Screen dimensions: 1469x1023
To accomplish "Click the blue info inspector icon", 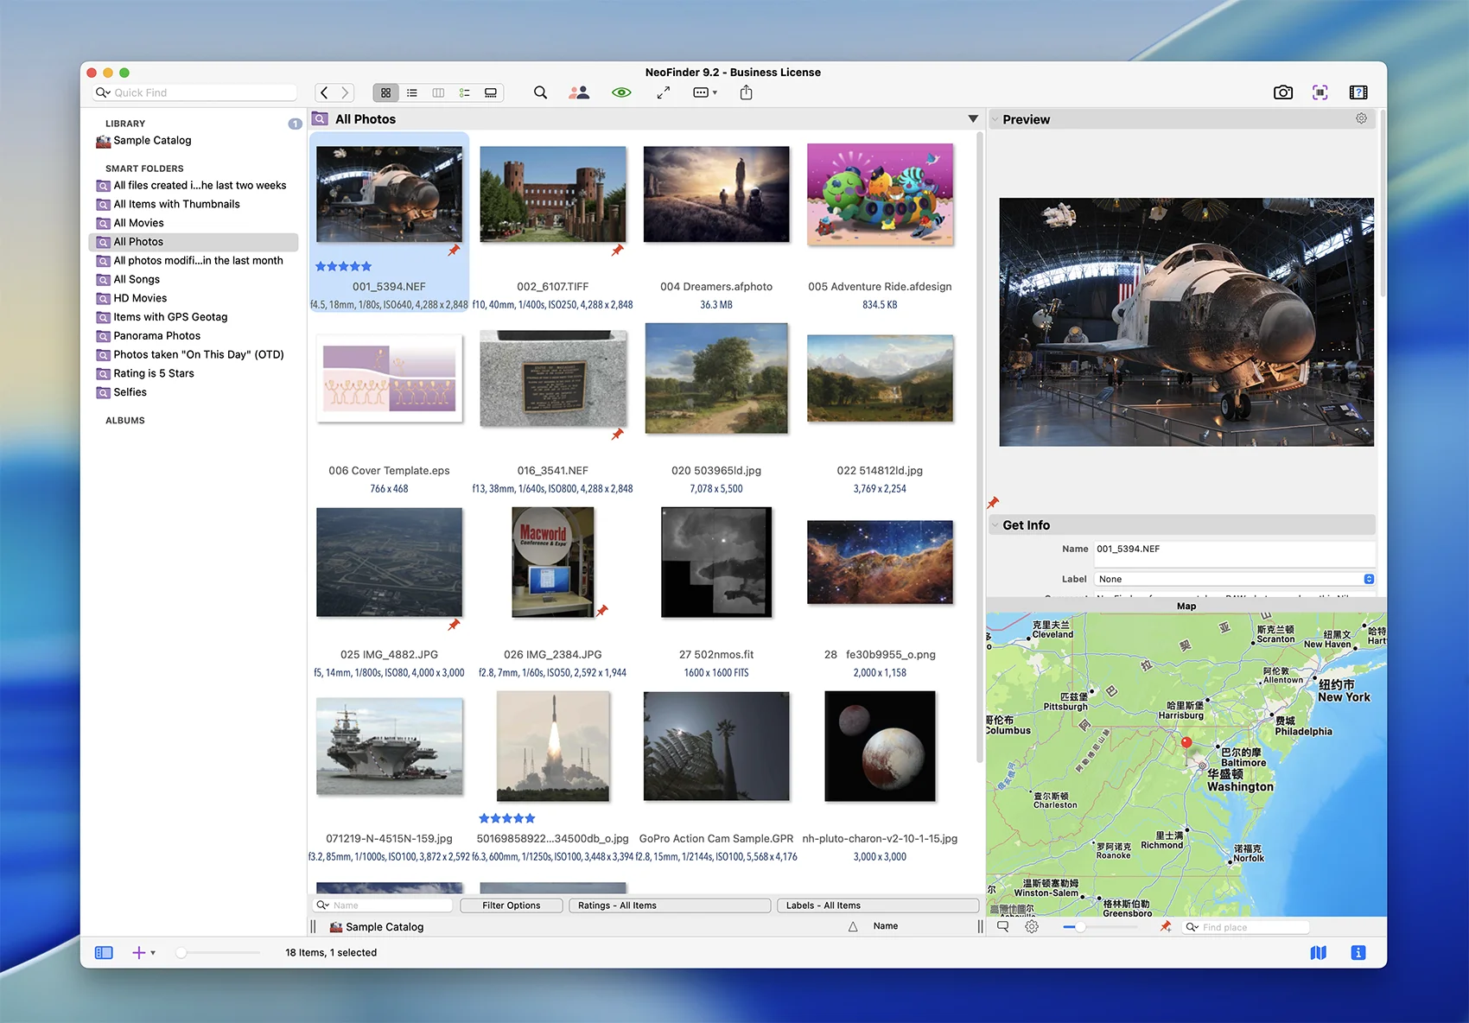I will coord(1358,952).
